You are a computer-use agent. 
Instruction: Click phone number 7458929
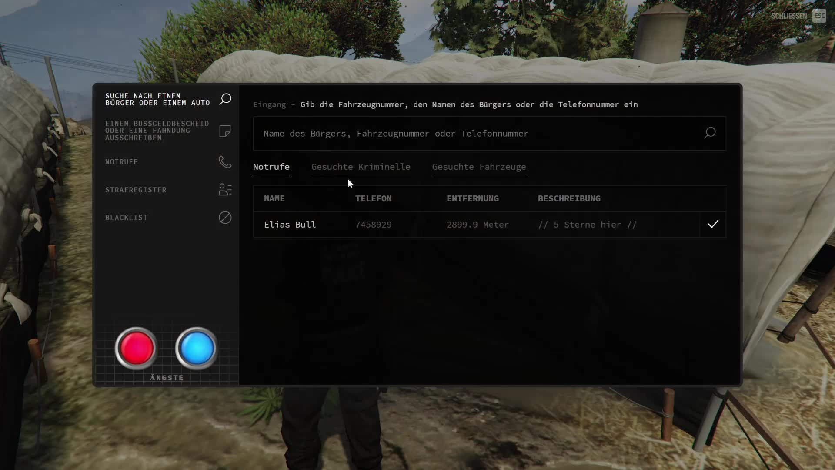tap(373, 225)
